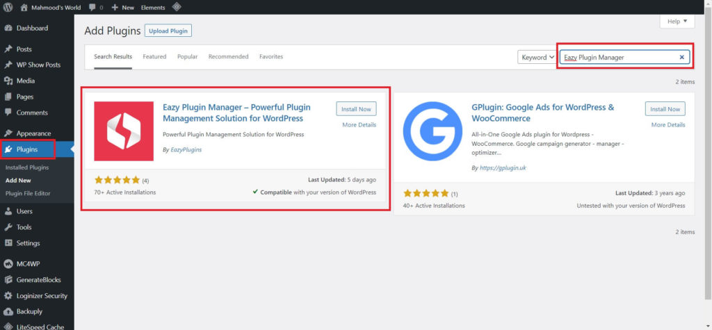
Task: Click "Untested with your version of WordPress" text
Action: tap(631, 206)
